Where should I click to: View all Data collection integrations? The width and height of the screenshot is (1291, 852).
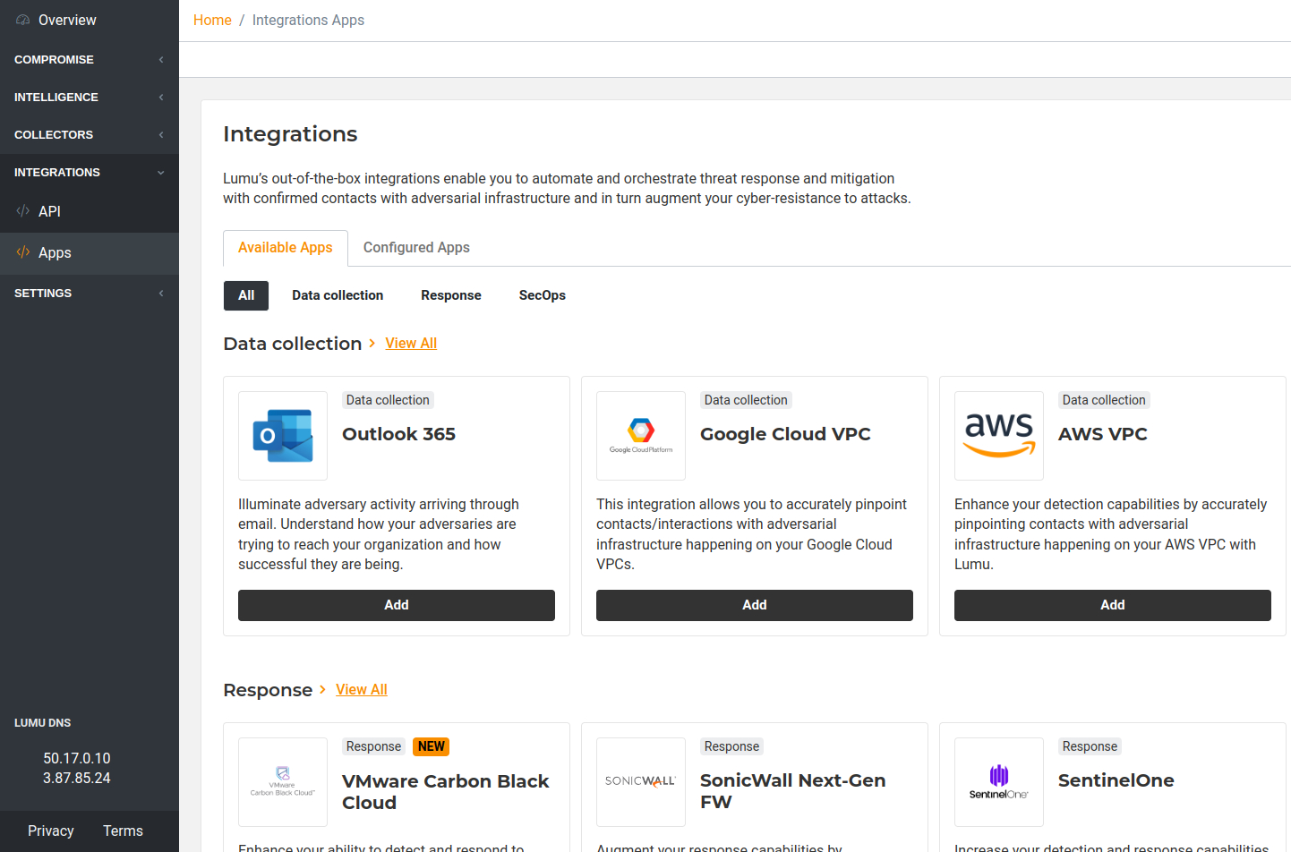[411, 344]
